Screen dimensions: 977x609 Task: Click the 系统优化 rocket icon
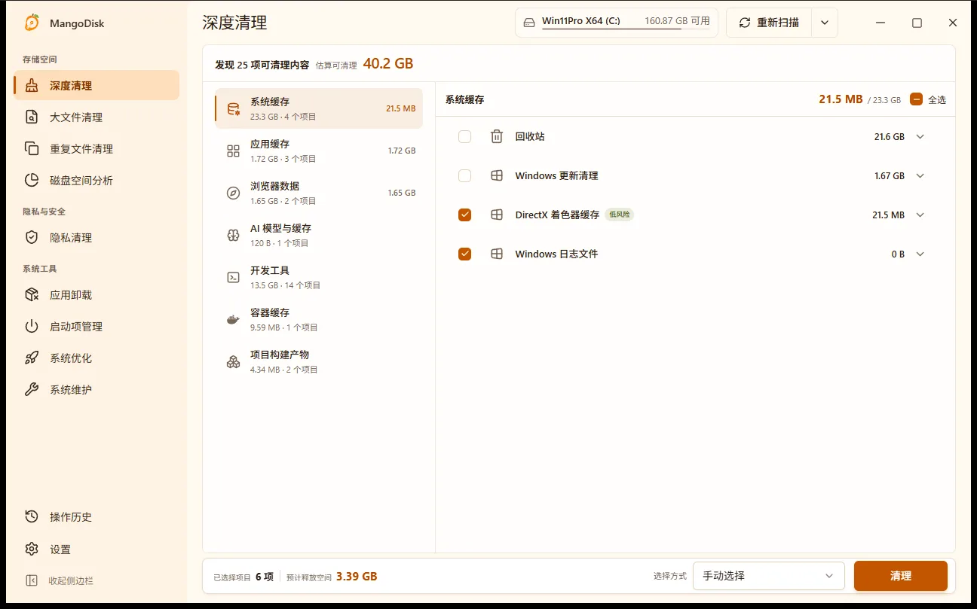click(32, 358)
